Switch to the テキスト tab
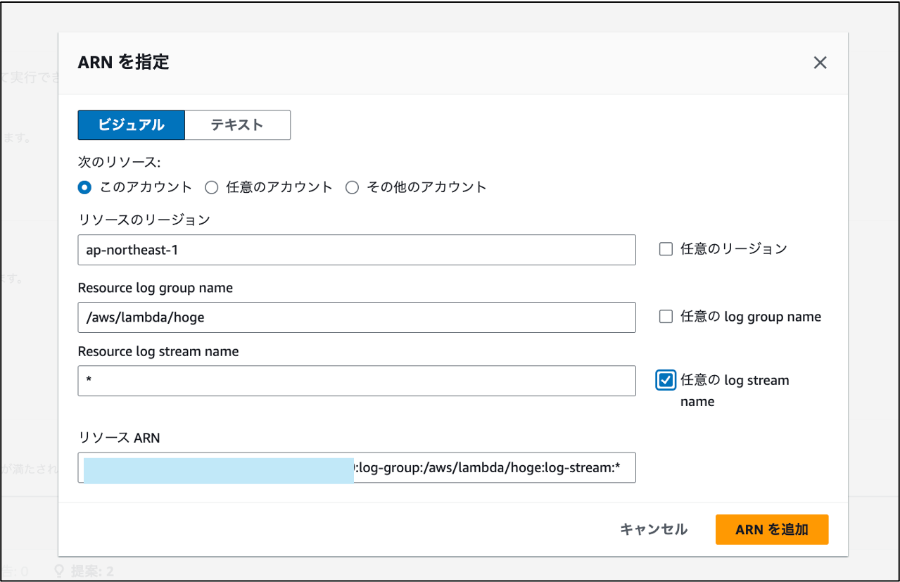This screenshot has width=900, height=582. click(236, 125)
